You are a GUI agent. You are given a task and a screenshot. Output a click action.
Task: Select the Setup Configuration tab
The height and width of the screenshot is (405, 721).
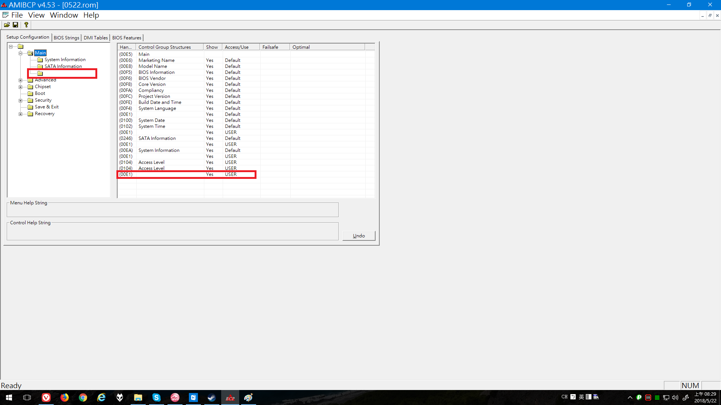(x=28, y=37)
